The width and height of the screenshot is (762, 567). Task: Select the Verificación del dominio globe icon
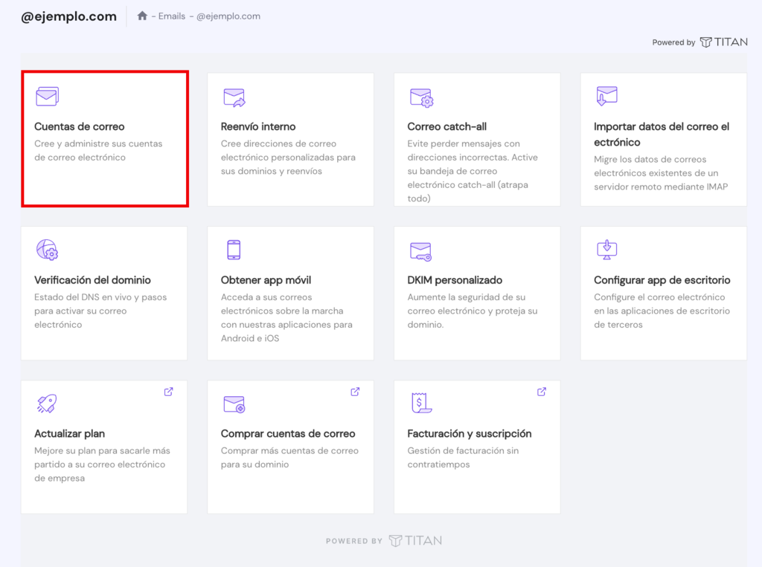47,250
